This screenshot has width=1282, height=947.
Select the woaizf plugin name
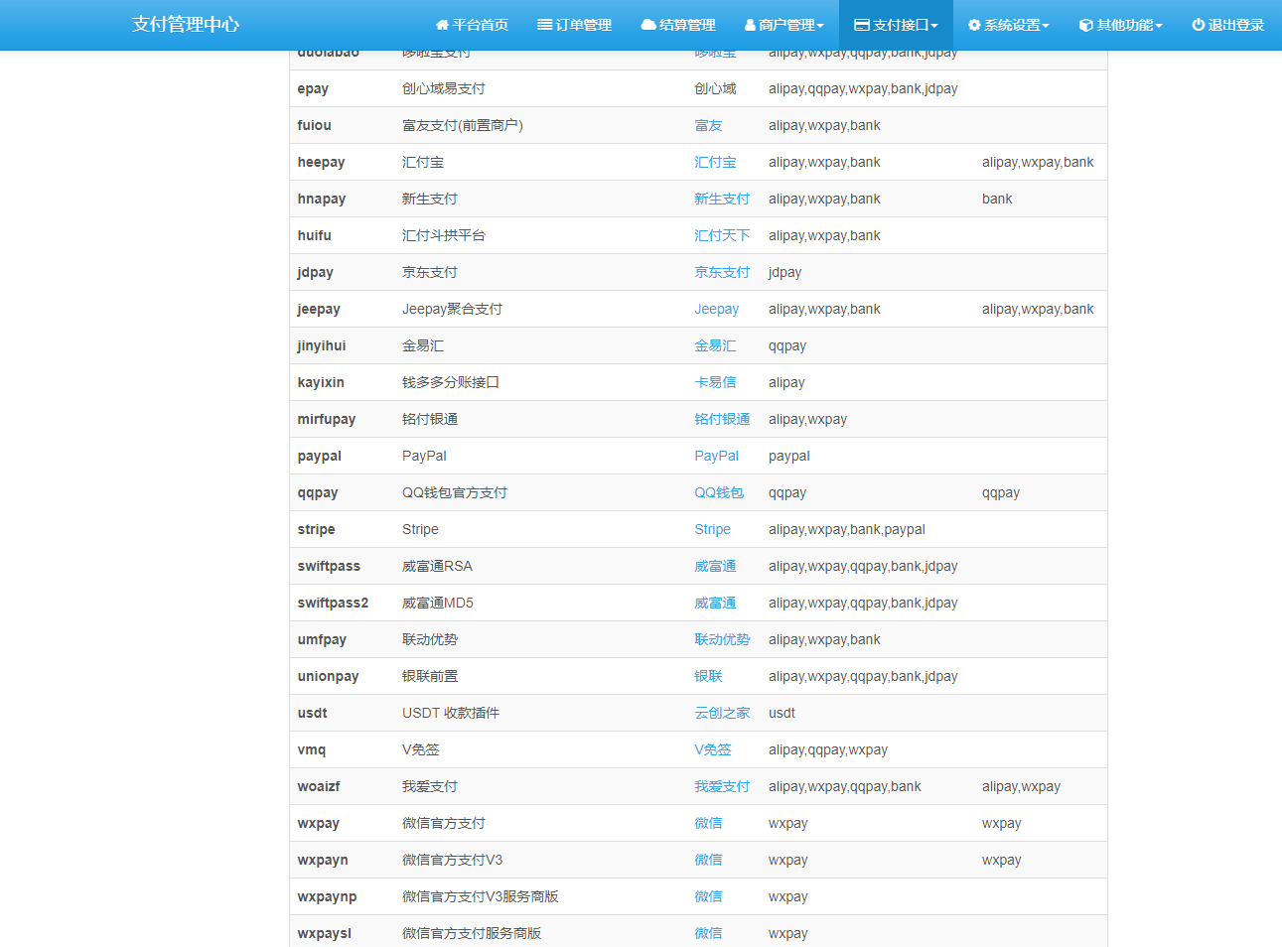319,786
